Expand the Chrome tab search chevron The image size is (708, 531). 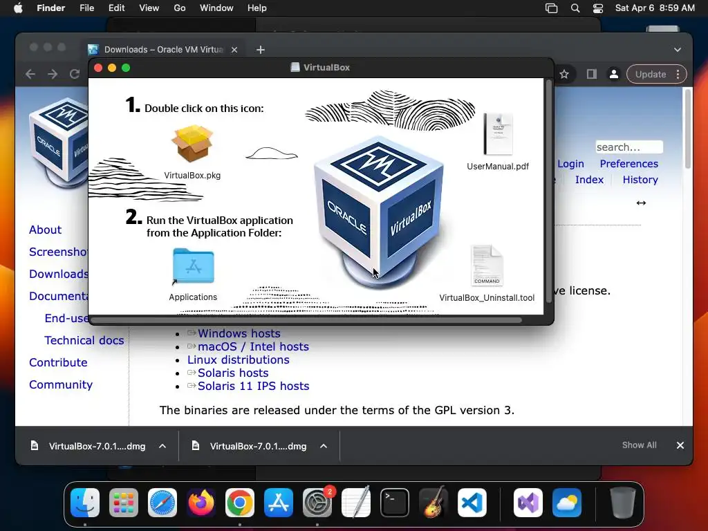point(678,50)
